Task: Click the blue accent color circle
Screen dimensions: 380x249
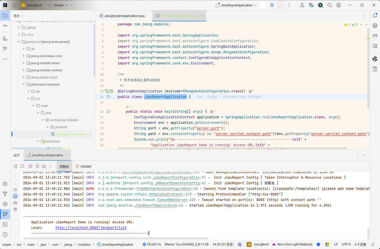Action: [318, 244]
